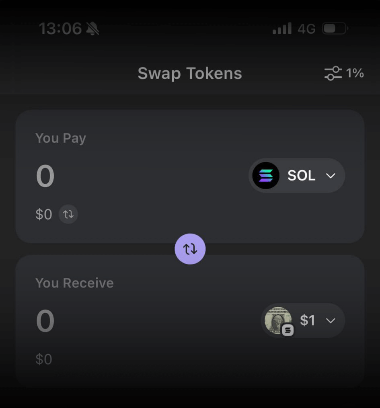Image resolution: width=380 pixels, height=408 pixels.
Task: Expand the $1 token dropdown chevron
Action: pyautogui.click(x=331, y=320)
